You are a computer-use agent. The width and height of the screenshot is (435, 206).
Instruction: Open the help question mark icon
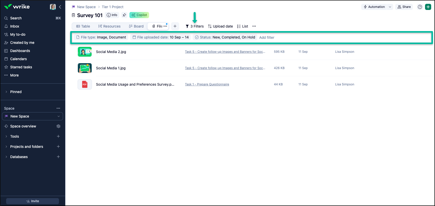click(x=420, y=7)
